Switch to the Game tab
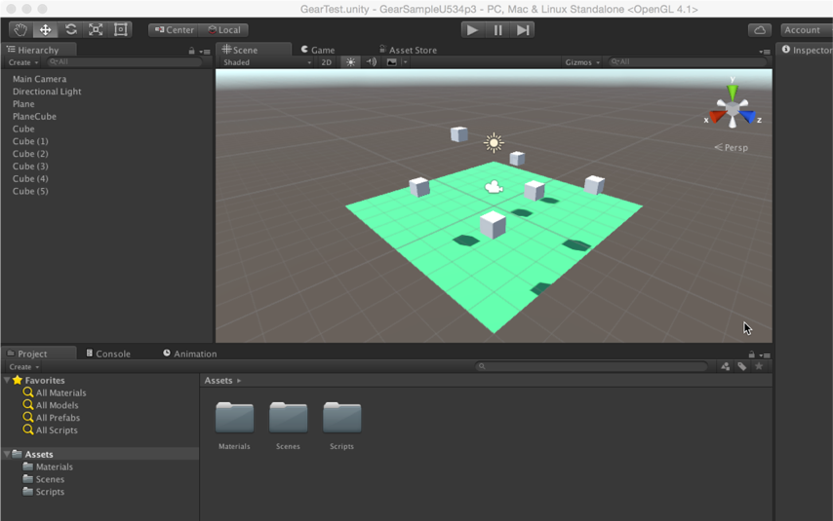This screenshot has width=833, height=521. tap(318, 50)
